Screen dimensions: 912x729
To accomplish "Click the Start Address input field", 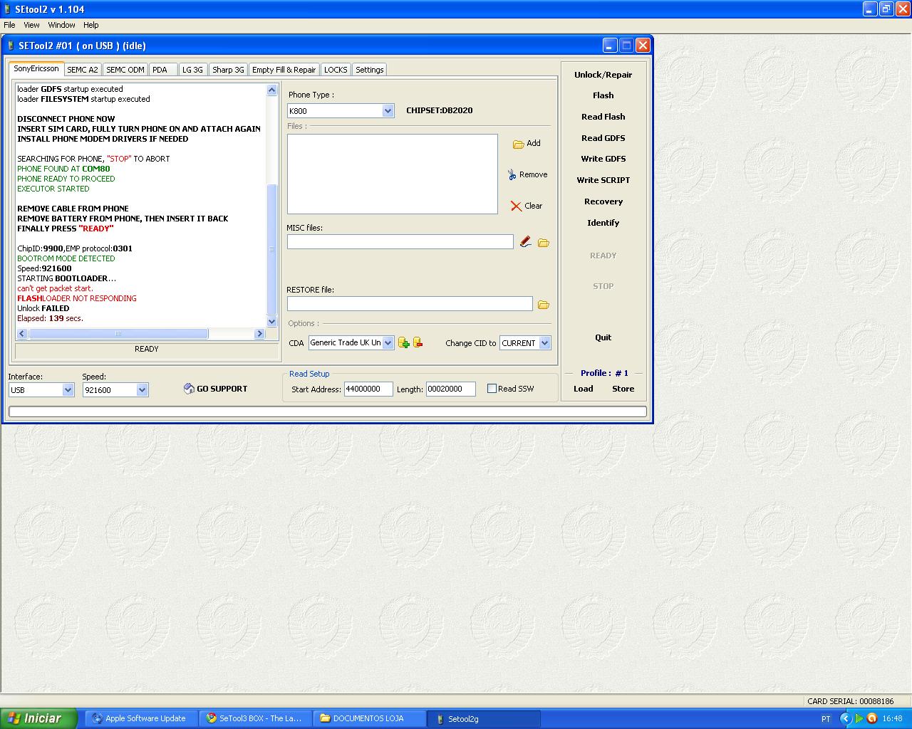I will (x=368, y=389).
